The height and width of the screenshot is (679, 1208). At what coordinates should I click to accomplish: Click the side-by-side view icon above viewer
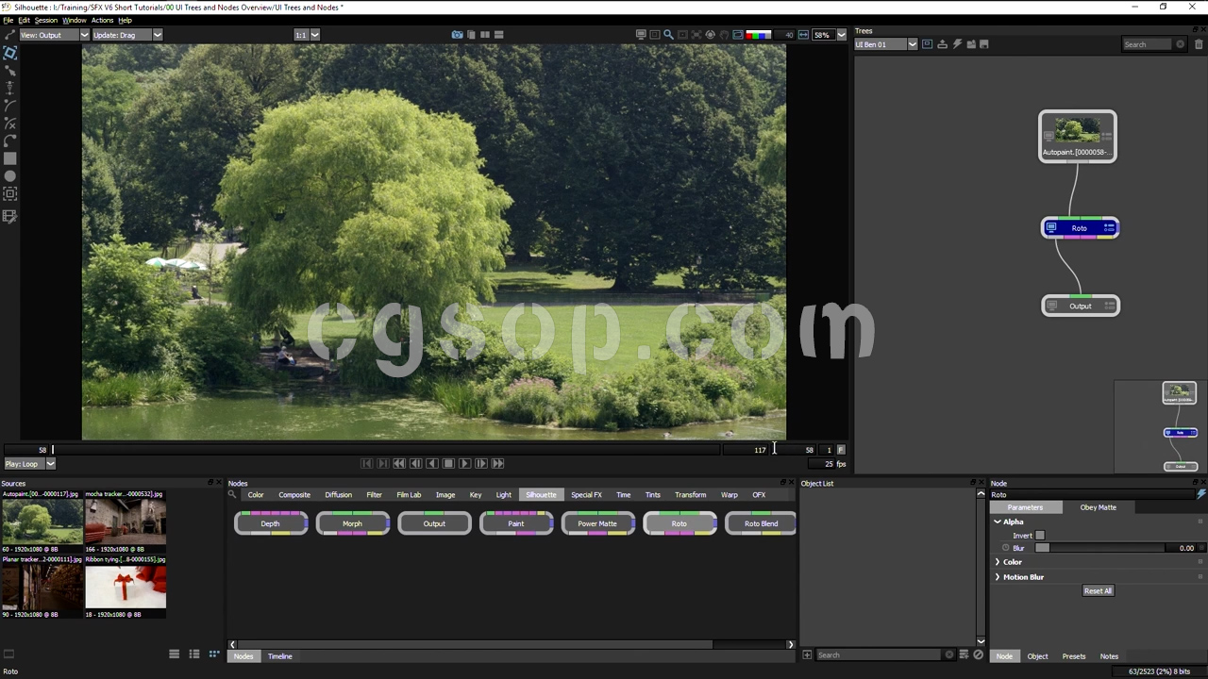click(485, 35)
